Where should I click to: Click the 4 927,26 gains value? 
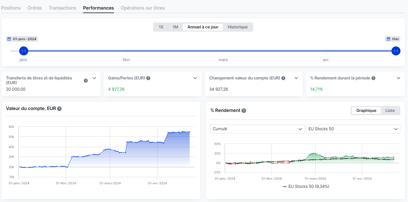tap(116, 89)
